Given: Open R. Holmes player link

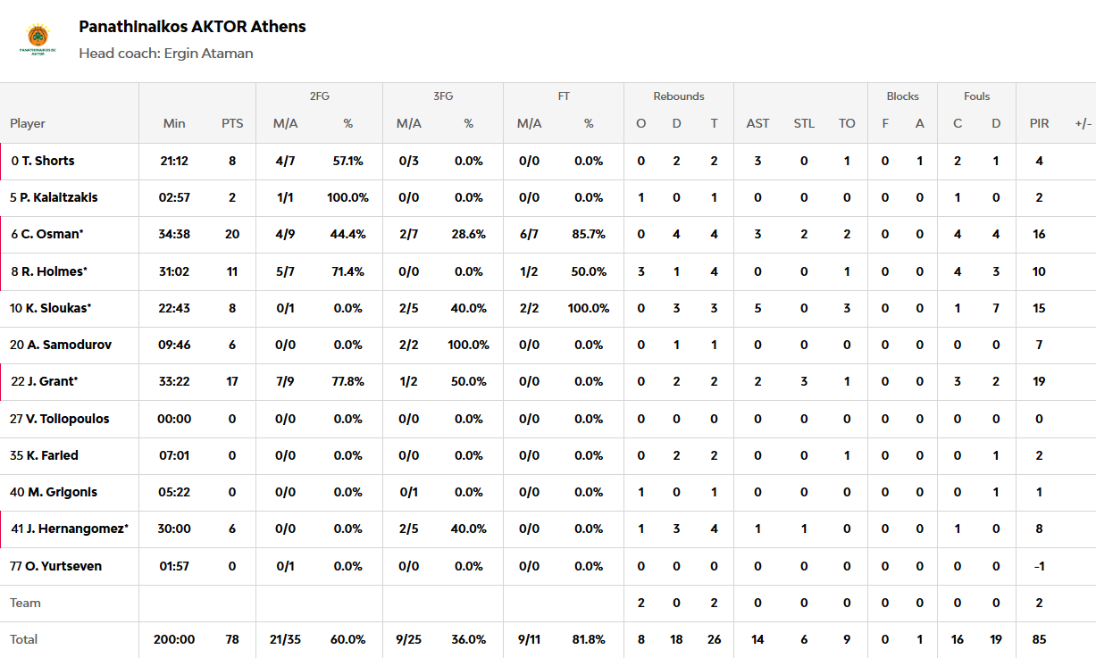Looking at the screenshot, I should [x=54, y=271].
